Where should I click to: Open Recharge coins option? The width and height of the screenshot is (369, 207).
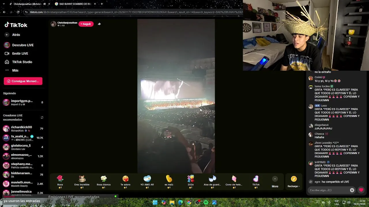click(x=293, y=182)
